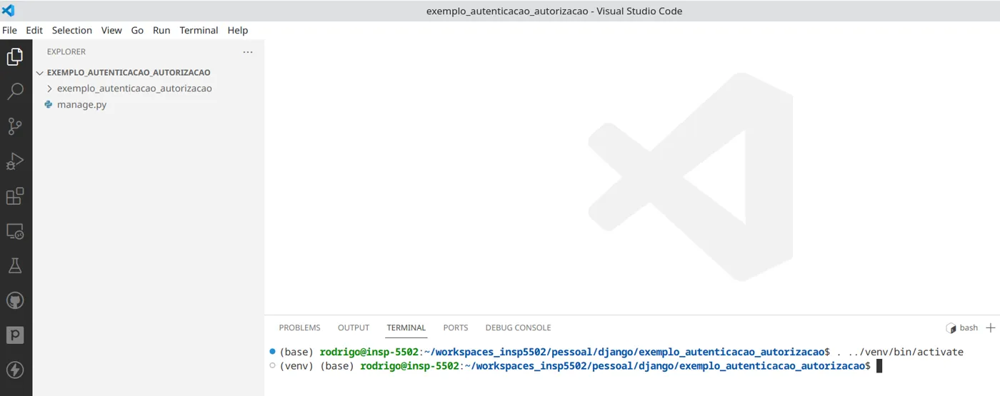Image resolution: width=1000 pixels, height=396 pixels.
Task: Click the VS Code logo in title bar
Action: click(9, 11)
